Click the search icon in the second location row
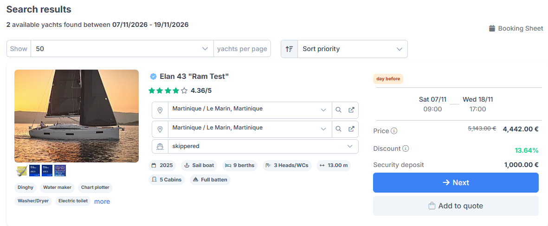Image resolution: width=548 pixels, height=226 pixels. coord(338,129)
